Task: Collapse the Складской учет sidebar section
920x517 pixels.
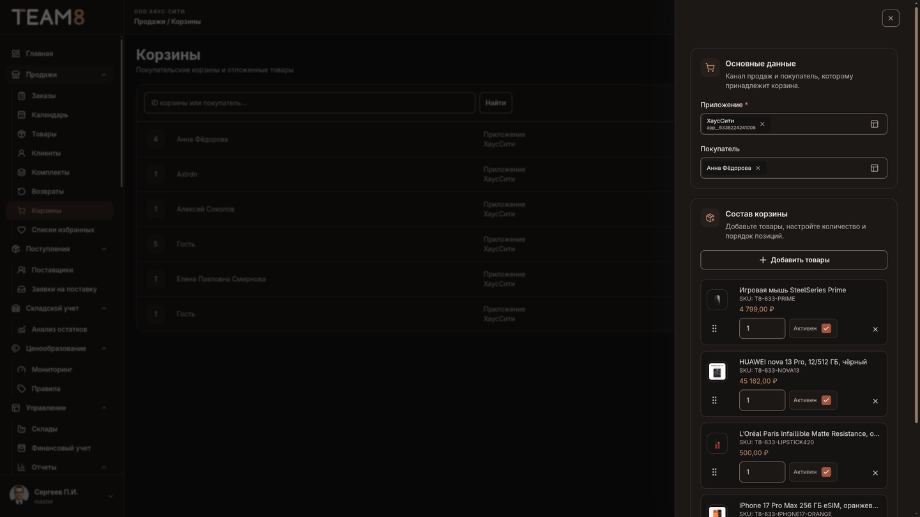Action: (103, 308)
